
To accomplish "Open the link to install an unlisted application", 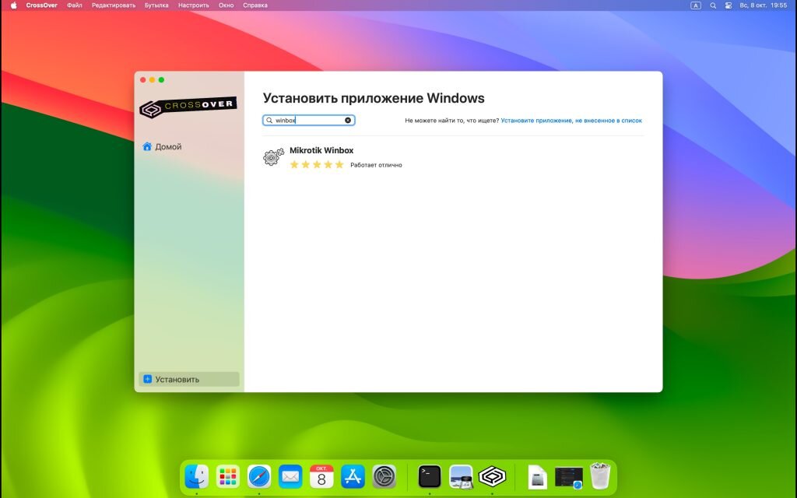I will tap(571, 121).
